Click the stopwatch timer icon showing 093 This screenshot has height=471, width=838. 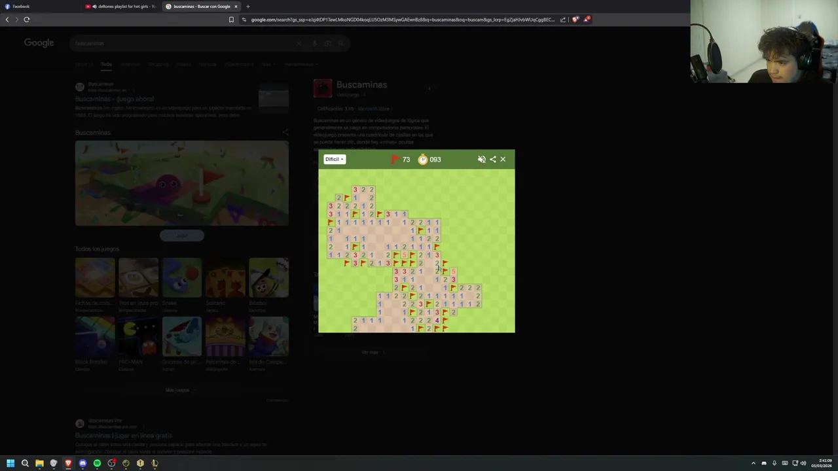(x=423, y=159)
